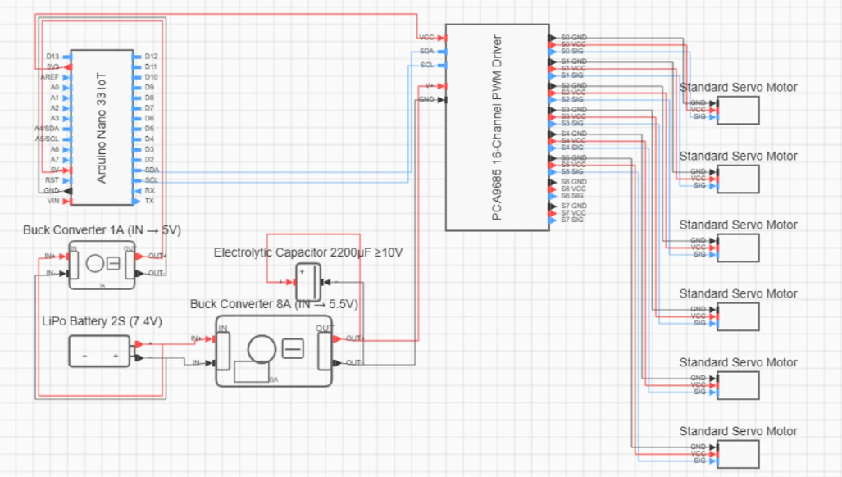Click the SCL pin on the PCA9685
This screenshot has width=842, height=477.
(442, 65)
